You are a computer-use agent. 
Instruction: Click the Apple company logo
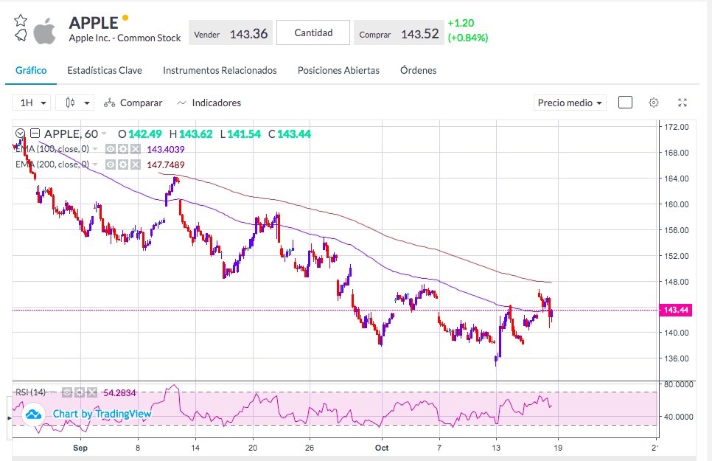45,31
